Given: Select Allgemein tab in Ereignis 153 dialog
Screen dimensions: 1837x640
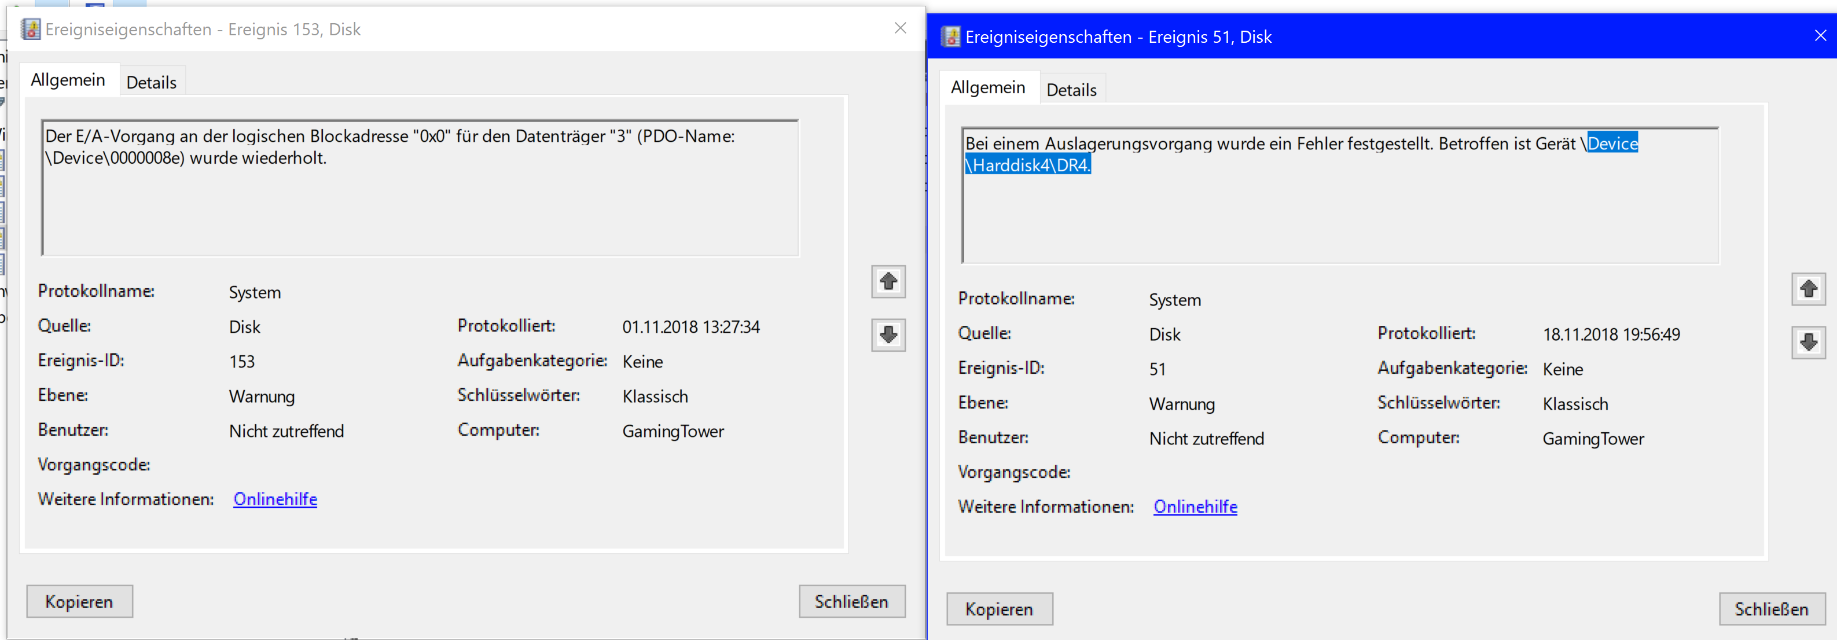Looking at the screenshot, I should (68, 80).
